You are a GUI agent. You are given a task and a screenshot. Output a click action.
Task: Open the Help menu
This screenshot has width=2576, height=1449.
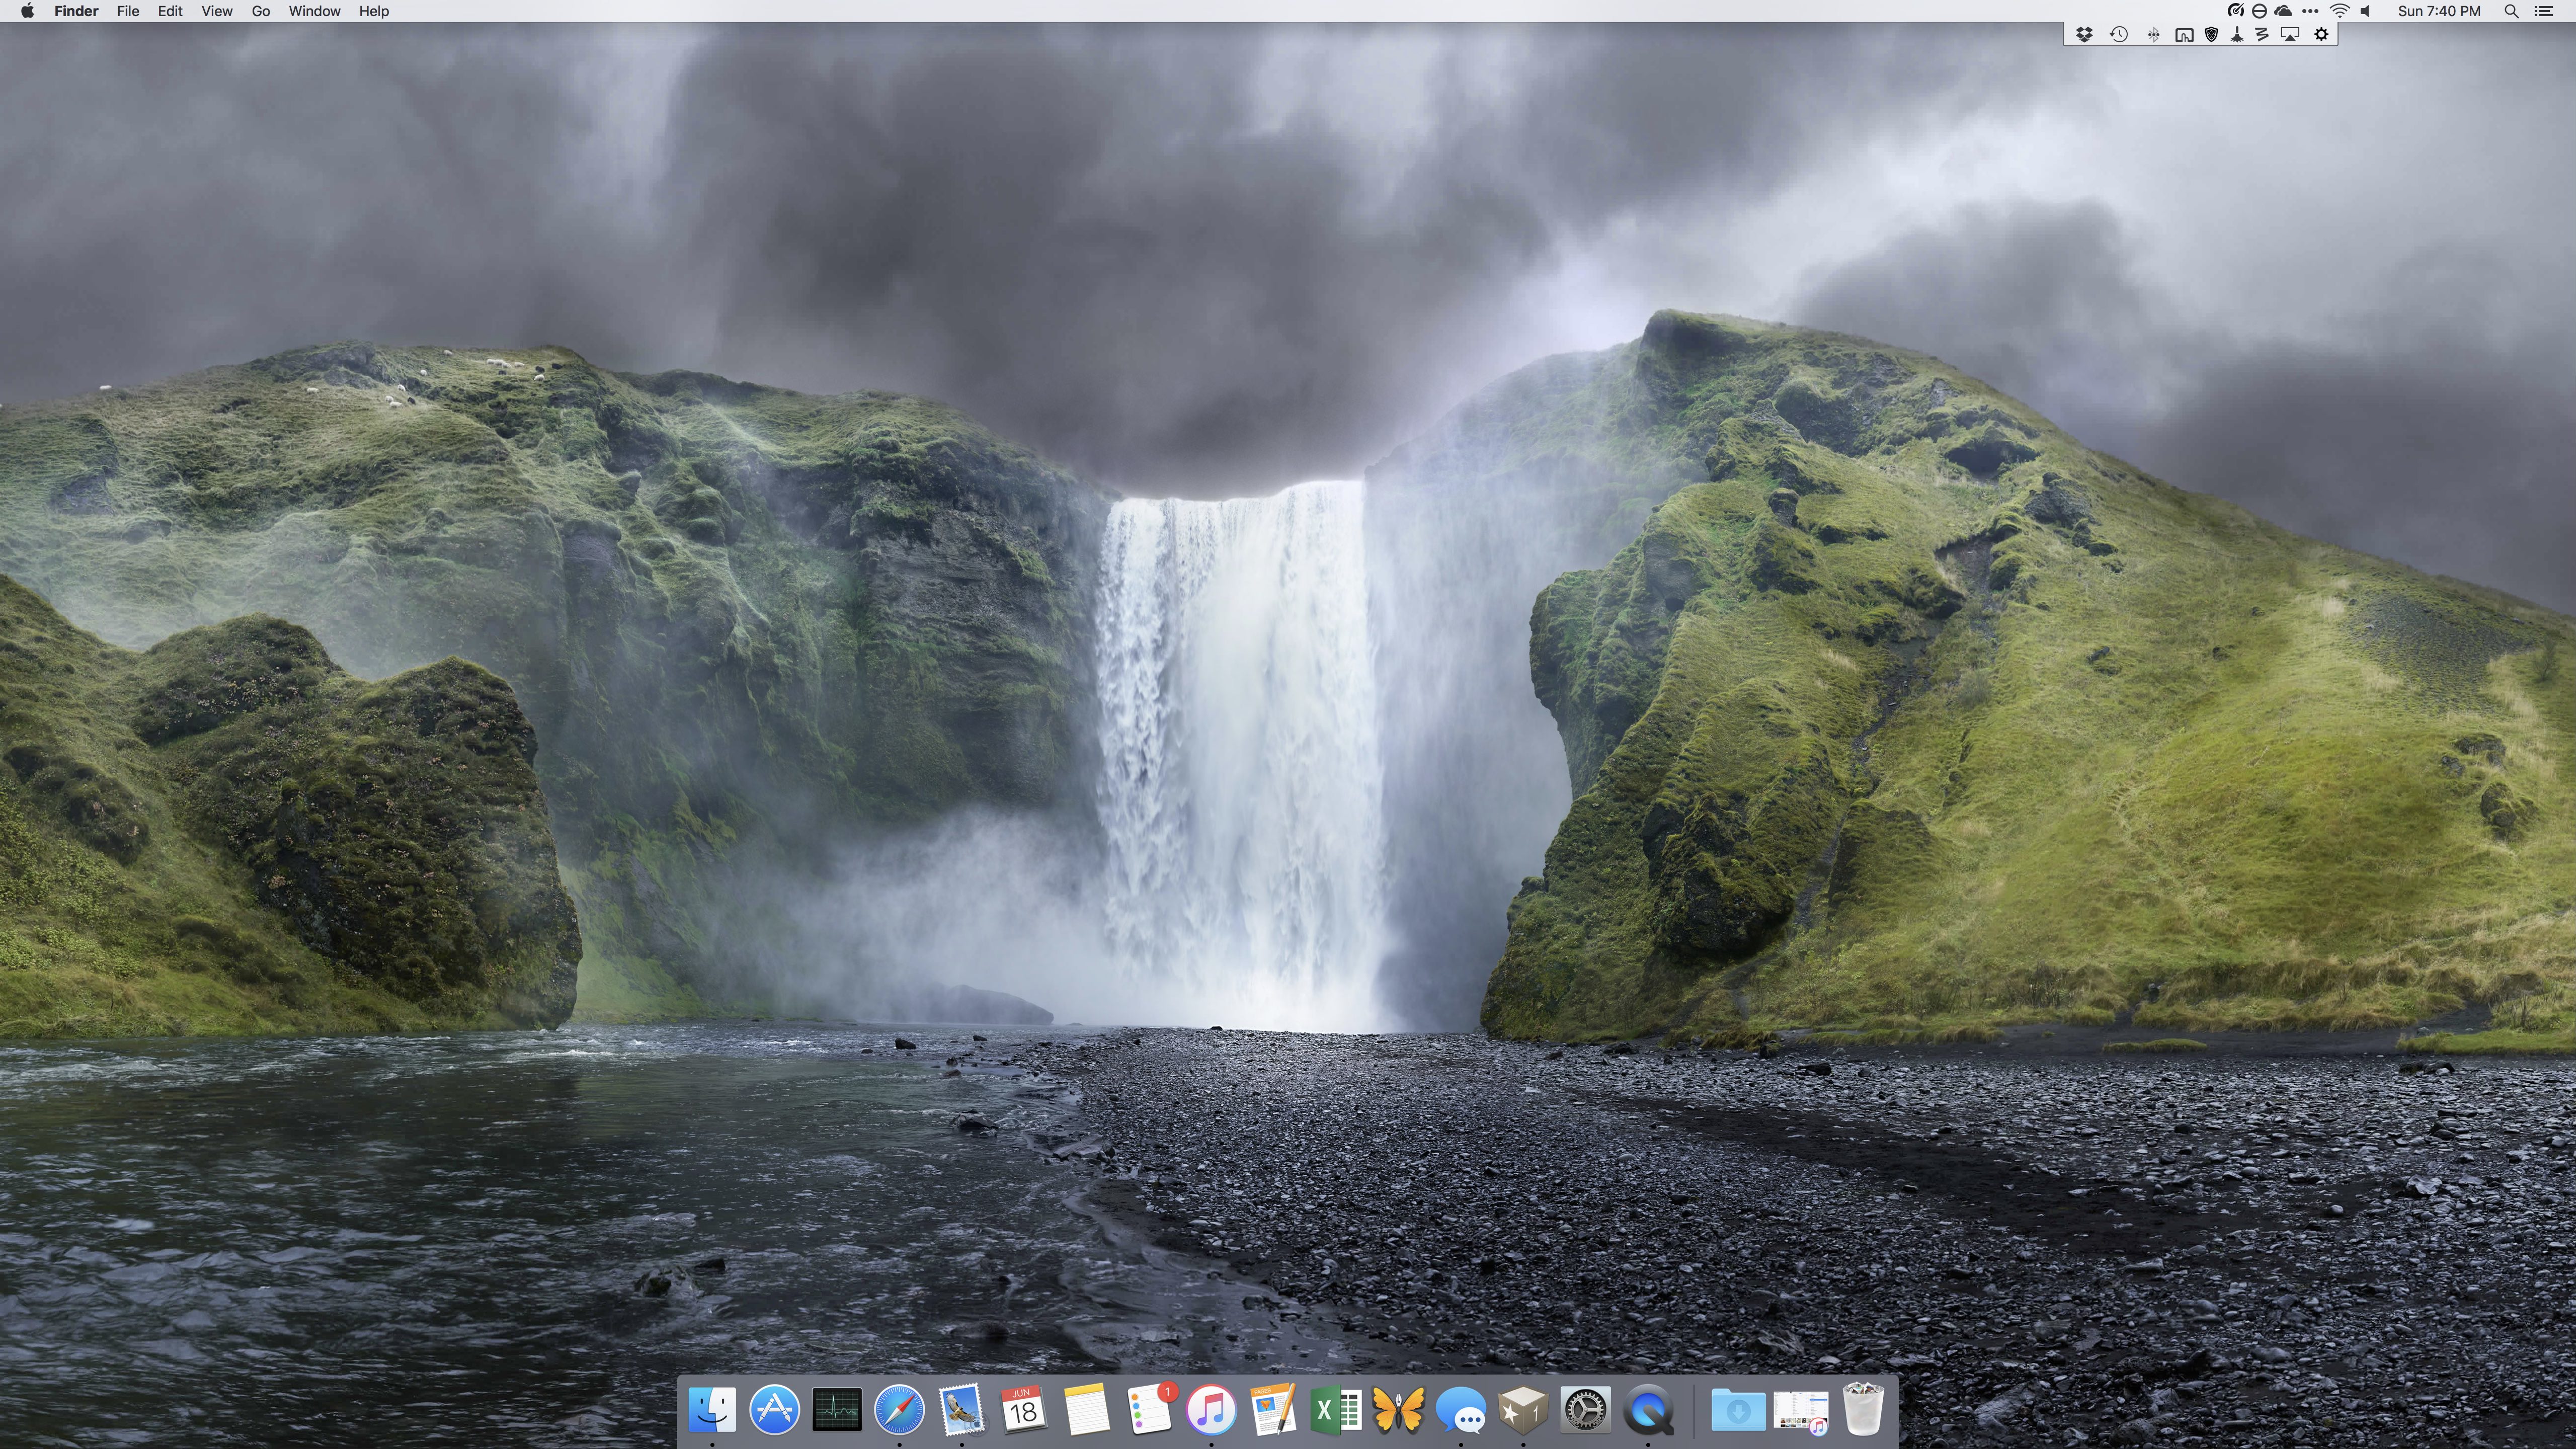click(374, 11)
